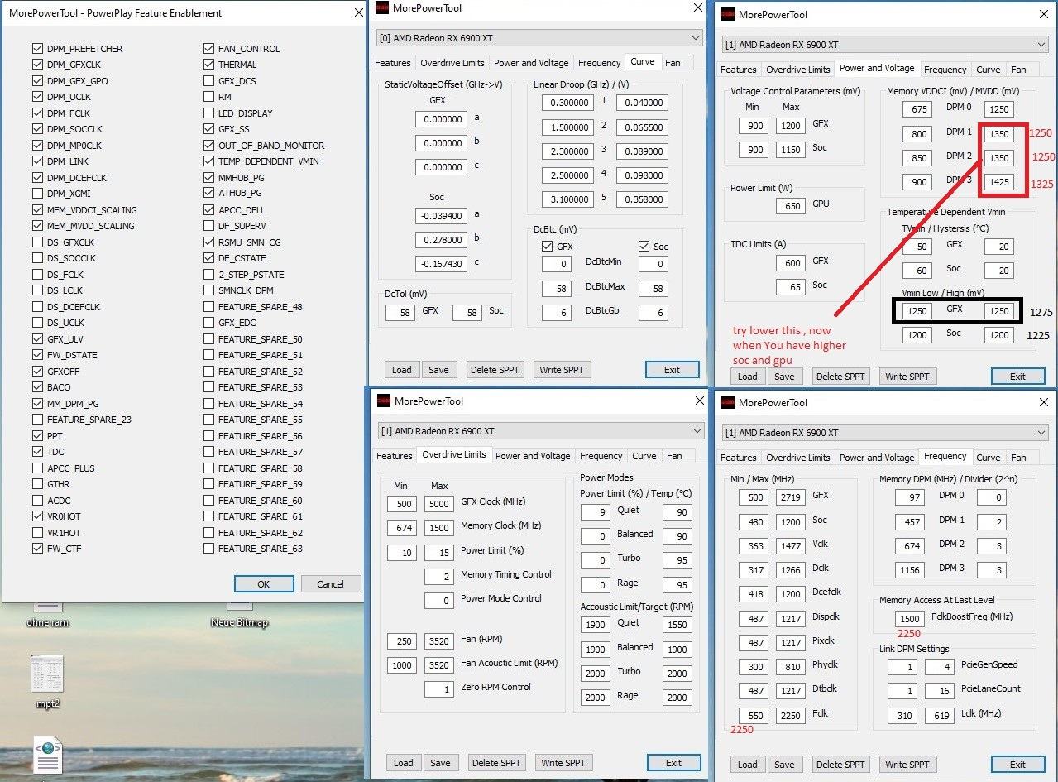Open the Fan tab in the Curve window
This screenshot has width=1058, height=782.
pos(673,63)
